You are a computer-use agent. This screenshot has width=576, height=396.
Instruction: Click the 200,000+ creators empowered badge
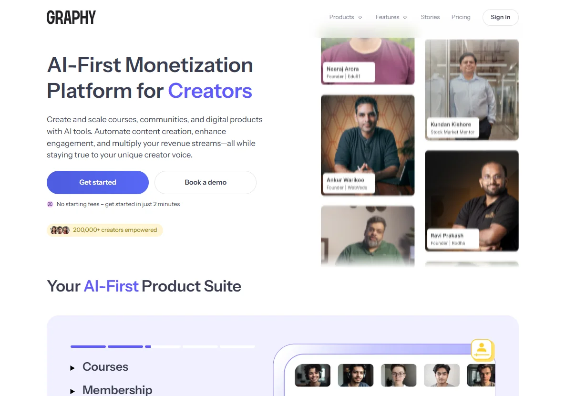(105, 230)
